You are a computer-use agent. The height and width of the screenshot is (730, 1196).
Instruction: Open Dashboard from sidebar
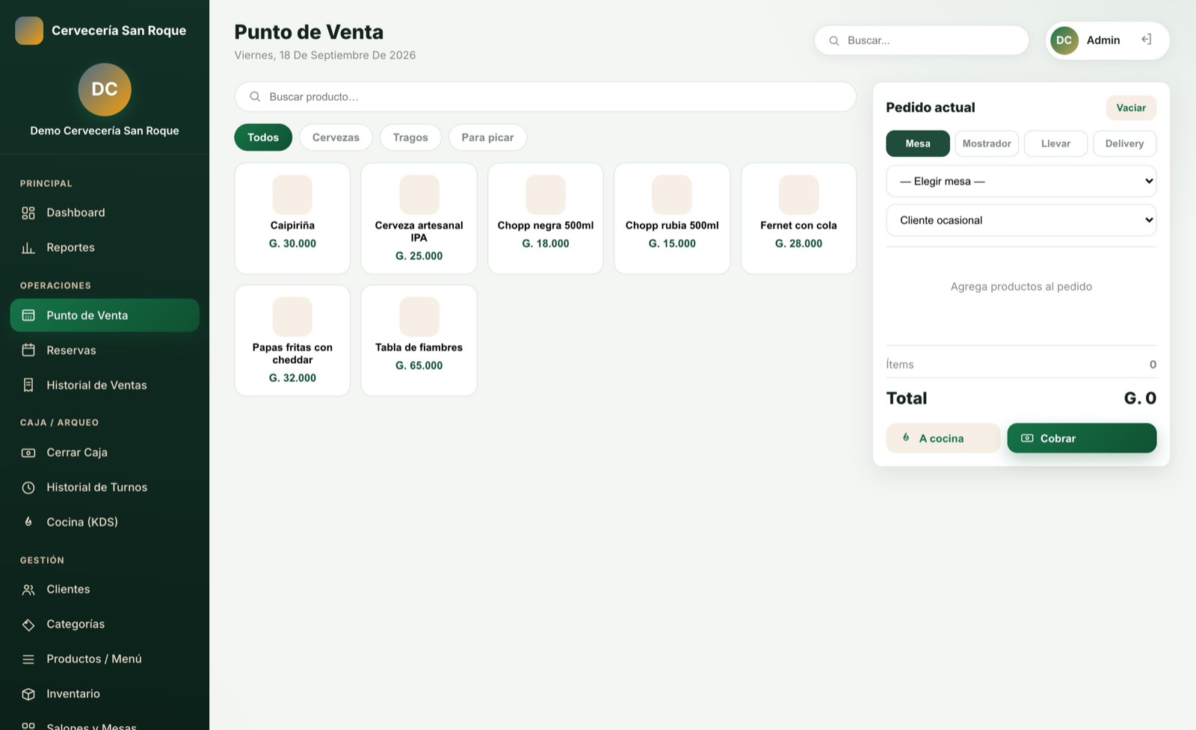[105, 213]
